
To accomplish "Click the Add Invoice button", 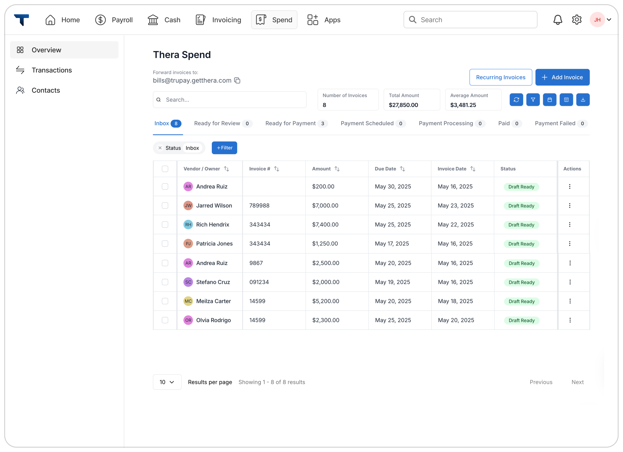I will click(562, 77).
